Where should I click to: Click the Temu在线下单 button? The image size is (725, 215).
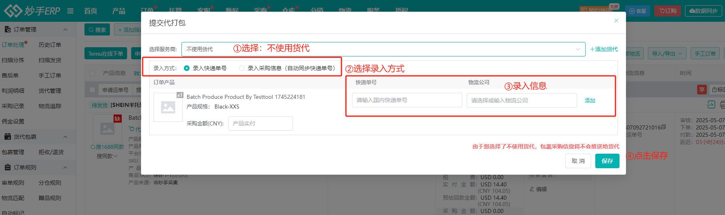(x=106, y=53)
